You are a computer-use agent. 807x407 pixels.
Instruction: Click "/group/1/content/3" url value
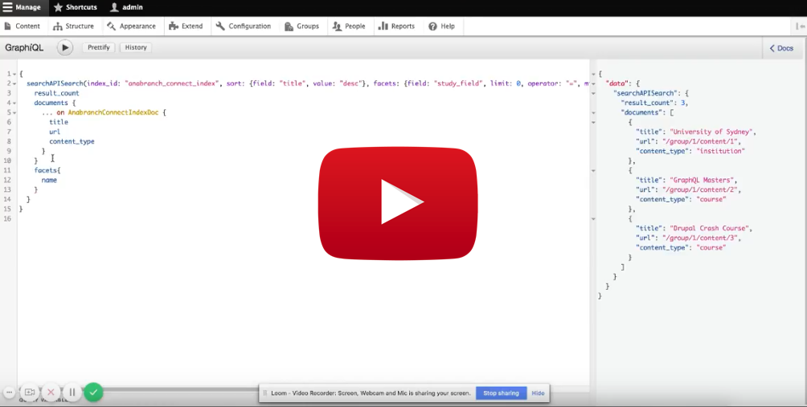pyautogui.click(x=701, y=238)
